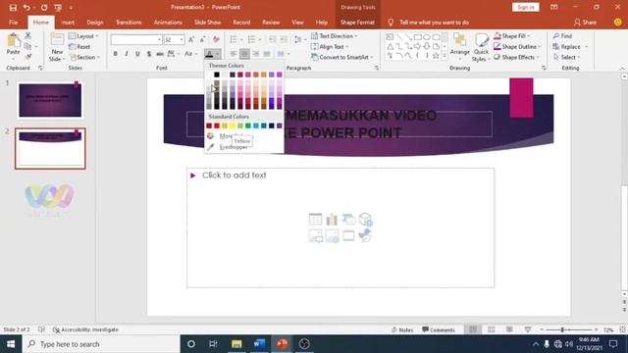Screen dimensions: 628x353
Task: Justify the paragraph text
Action: coord(267,54)
